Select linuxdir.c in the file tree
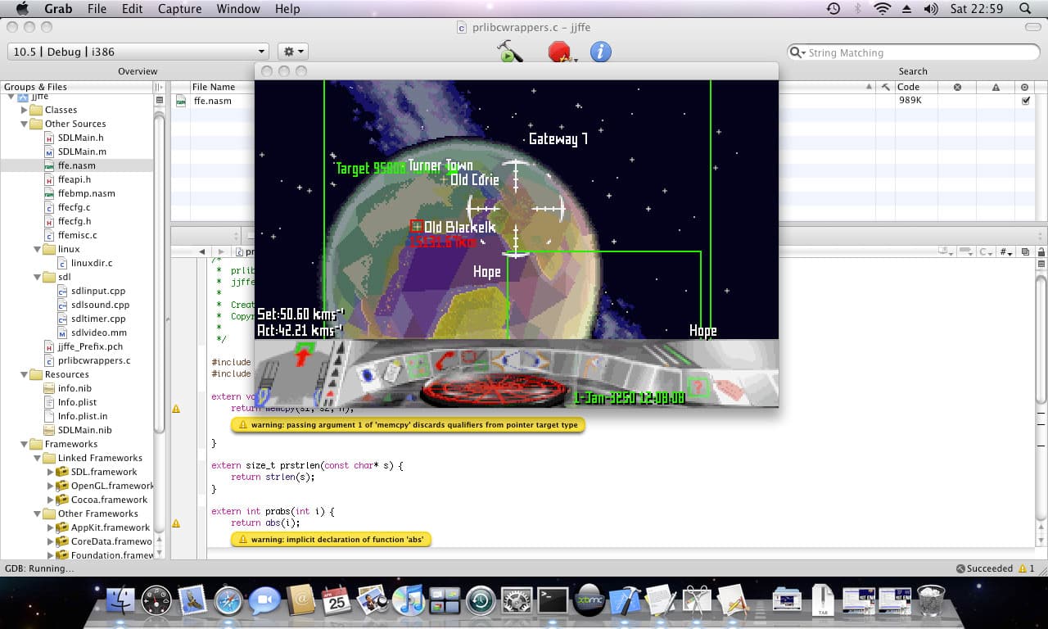Screen dimensions: 1048x629 [x=92, y=263]
